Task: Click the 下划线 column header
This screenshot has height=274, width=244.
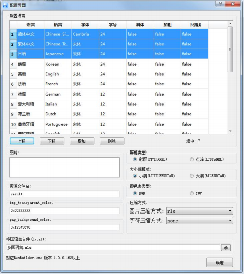Action: point(195,25)
